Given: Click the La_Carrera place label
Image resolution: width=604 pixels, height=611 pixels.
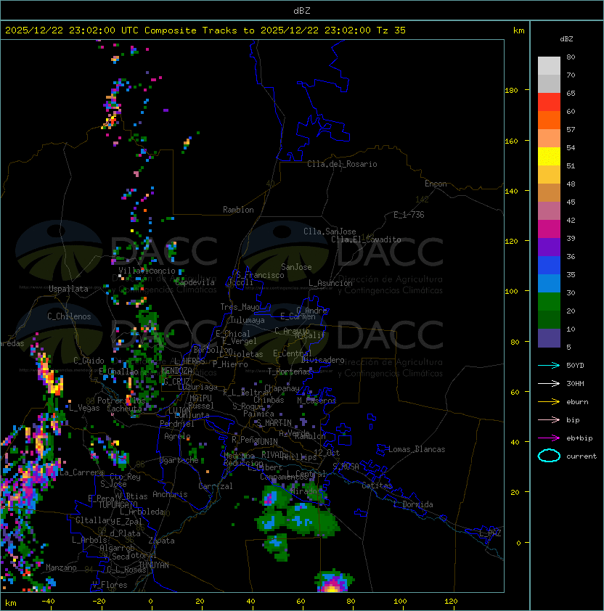Looking at the screenshot, I should [82, 472].
